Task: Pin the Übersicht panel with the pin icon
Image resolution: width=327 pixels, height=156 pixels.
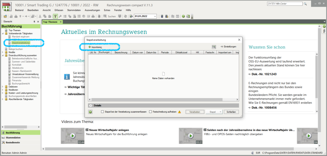Action: click(x=34, y=22)
